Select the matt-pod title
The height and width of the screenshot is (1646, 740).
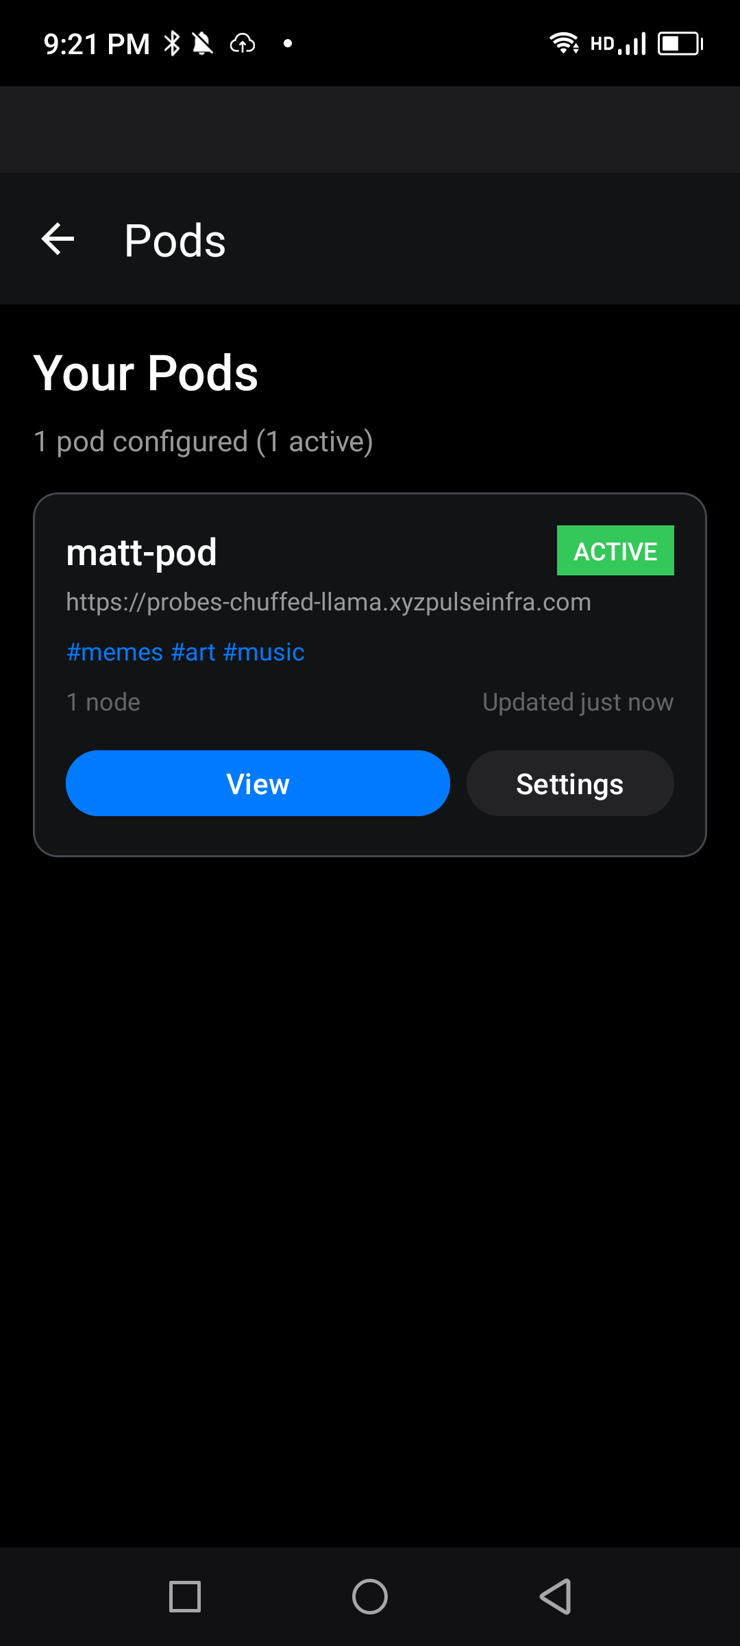coord(141,552)
